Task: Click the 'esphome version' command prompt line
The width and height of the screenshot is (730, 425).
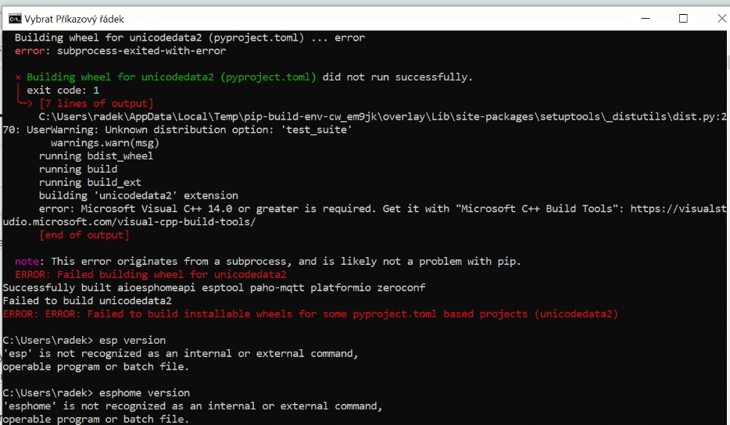Action: point(96,393)
